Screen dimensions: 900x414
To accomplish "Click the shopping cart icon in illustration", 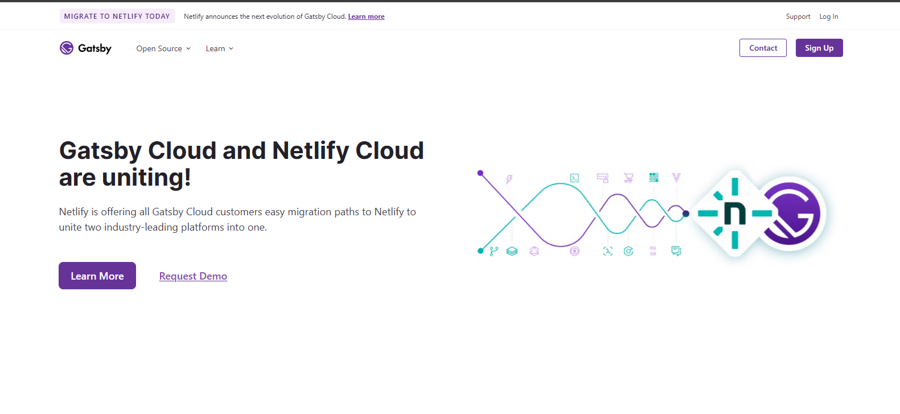I will click(628, 178).
